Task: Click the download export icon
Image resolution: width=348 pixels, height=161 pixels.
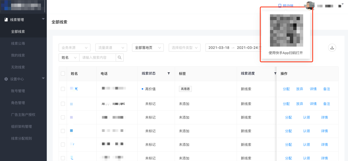Action: pos(332,48)
